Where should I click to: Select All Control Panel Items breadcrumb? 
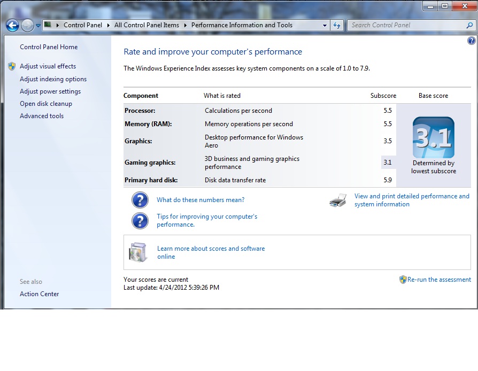coord(147,25)
